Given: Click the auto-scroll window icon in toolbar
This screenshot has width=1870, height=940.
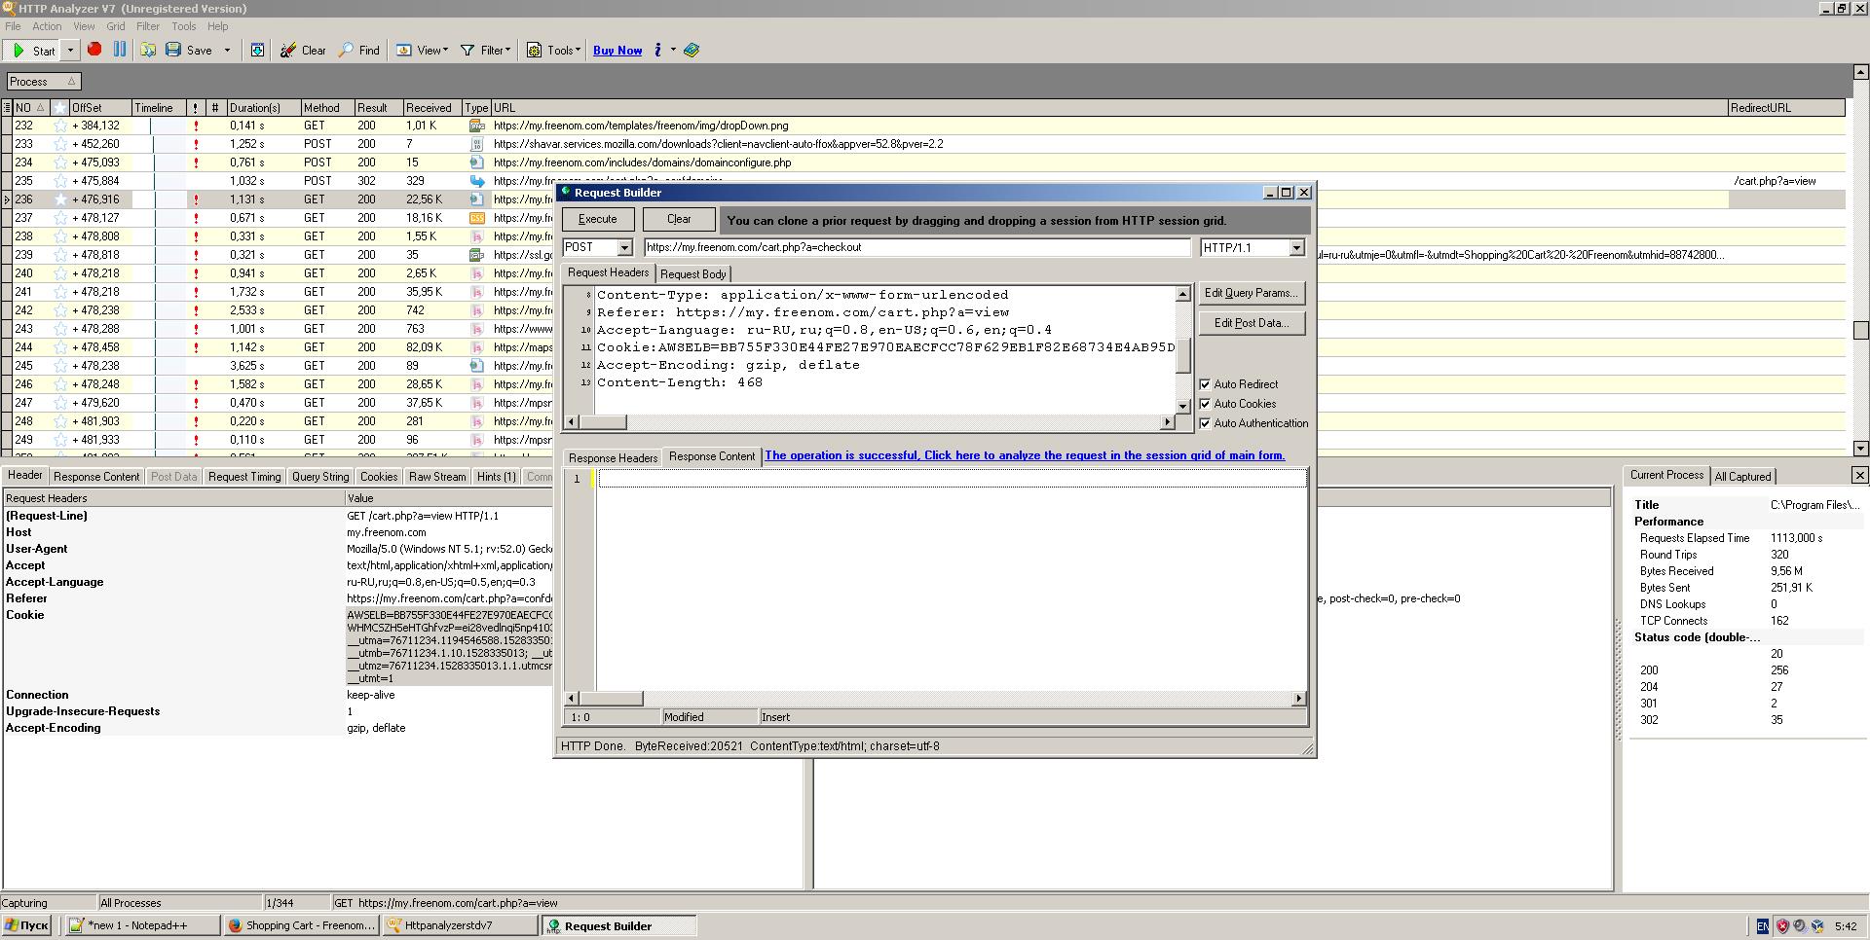Looking at the screenshot, I should pyautogui.click(x=257, y=51).
